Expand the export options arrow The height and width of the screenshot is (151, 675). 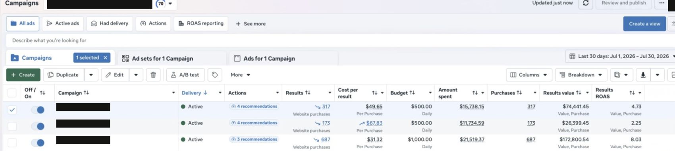(658, 75)
